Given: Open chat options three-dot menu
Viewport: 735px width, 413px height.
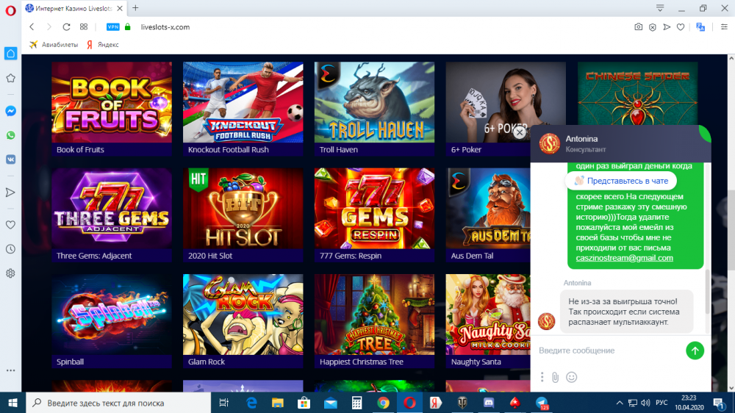Looking at the screenshot, I should point(542,377).
